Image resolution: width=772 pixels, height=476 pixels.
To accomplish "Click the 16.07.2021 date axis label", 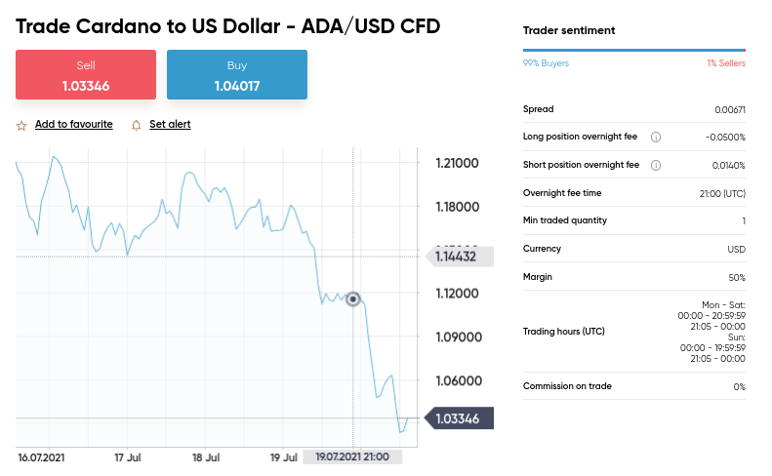I will point(41,457).
